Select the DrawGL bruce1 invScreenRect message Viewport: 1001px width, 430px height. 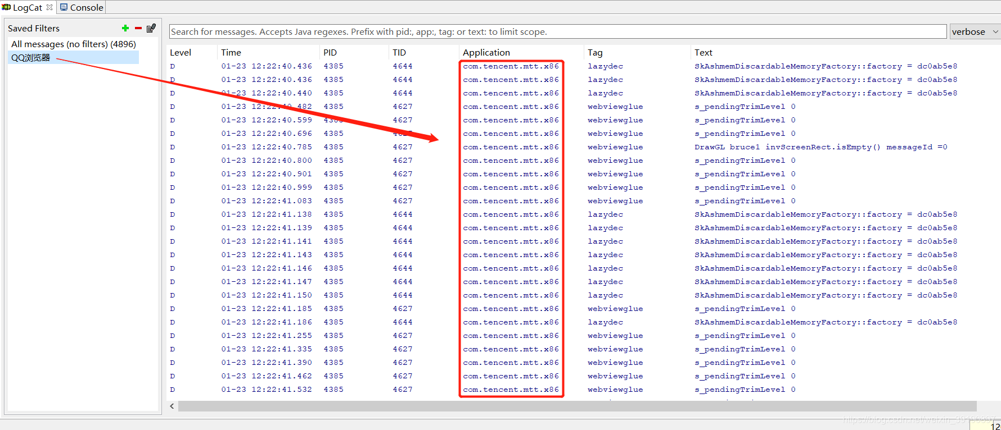(821, 147)
